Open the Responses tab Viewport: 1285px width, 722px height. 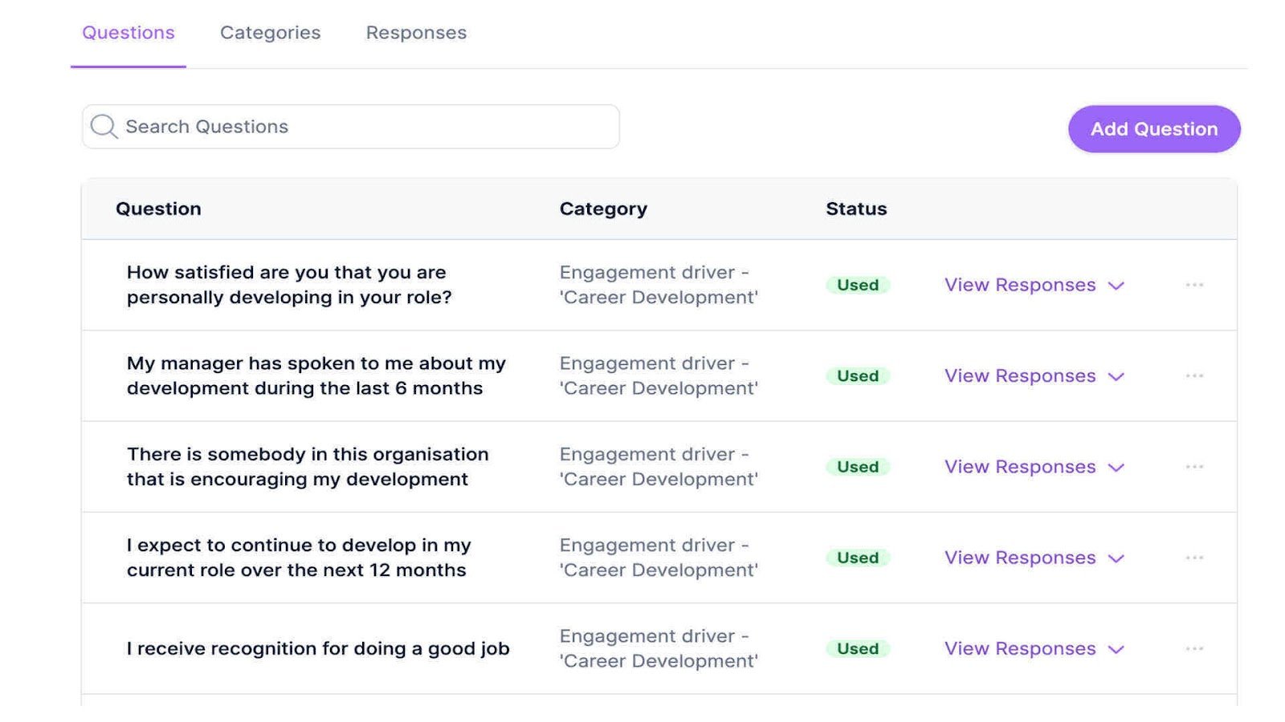tap(416, 33)
